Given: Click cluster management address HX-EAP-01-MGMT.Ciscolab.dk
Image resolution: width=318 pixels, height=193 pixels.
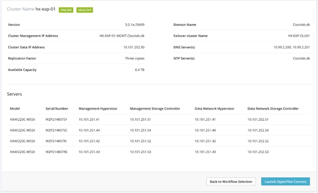Looking at the screenshot, I should (x=122, y=36).
